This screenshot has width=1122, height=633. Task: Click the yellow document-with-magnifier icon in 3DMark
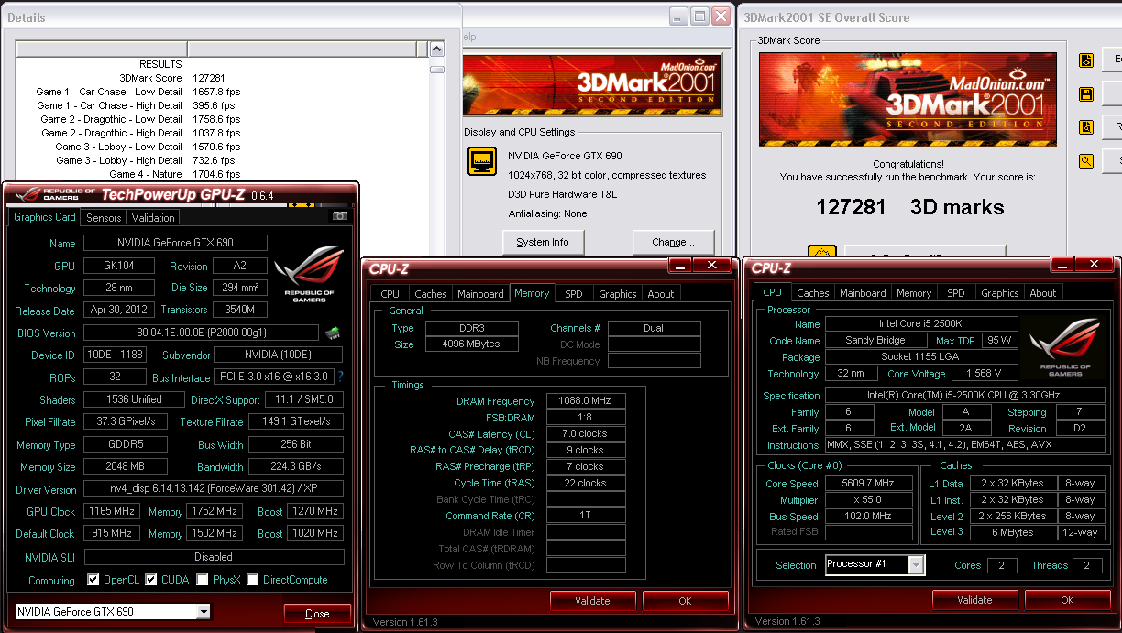pos(1086,127)
